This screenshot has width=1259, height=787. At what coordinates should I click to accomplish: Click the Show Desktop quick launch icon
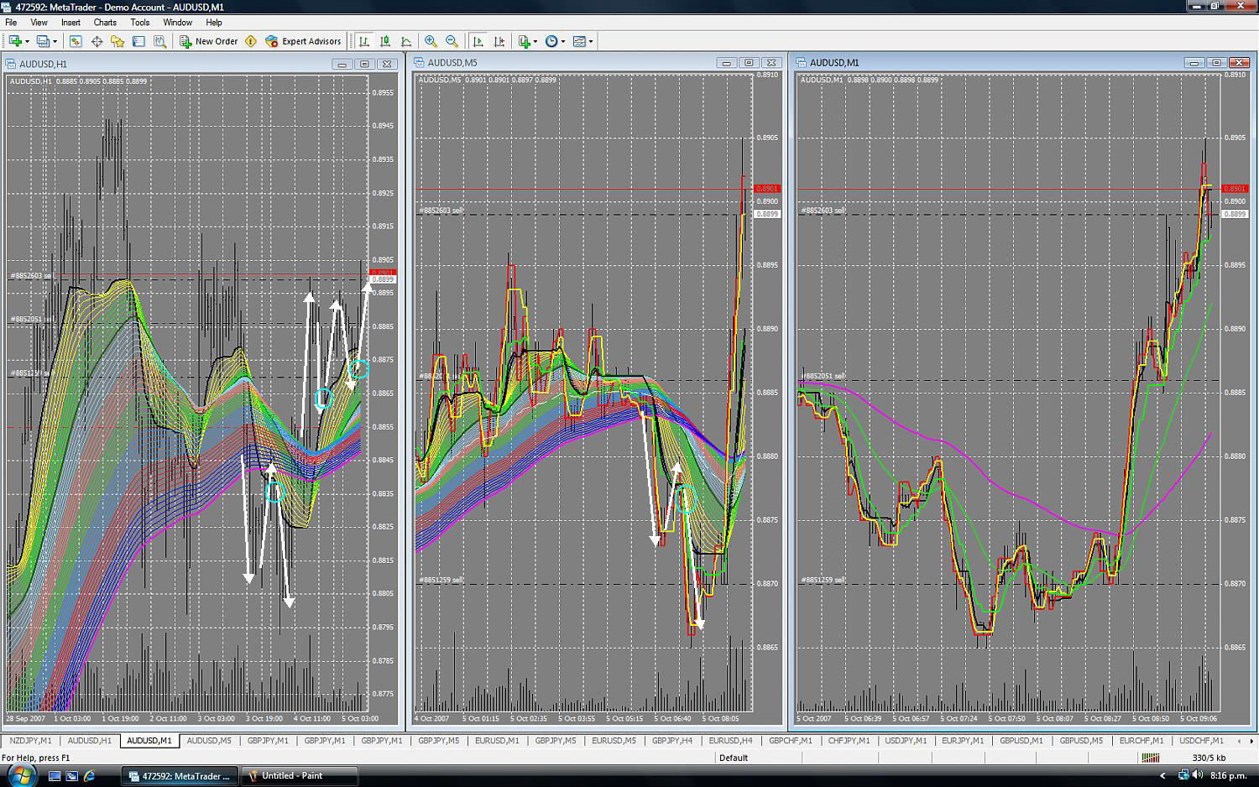click(55, 776)
